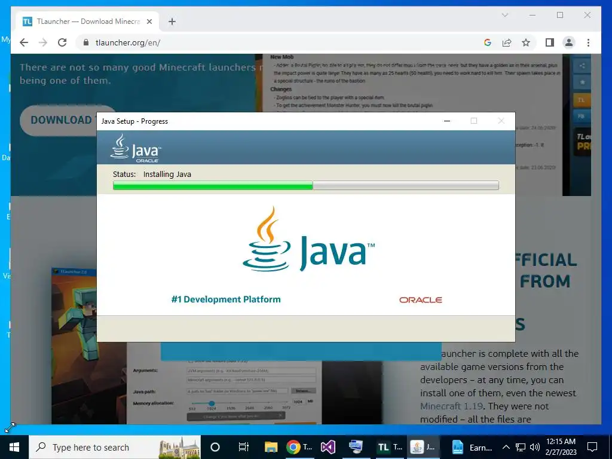Click the browser forward arrow
The image size is (612, 459).
coord(43,42)
